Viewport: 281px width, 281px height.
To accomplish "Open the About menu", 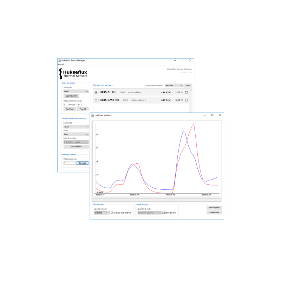I will pyautogui.click(x=61, y=64).
